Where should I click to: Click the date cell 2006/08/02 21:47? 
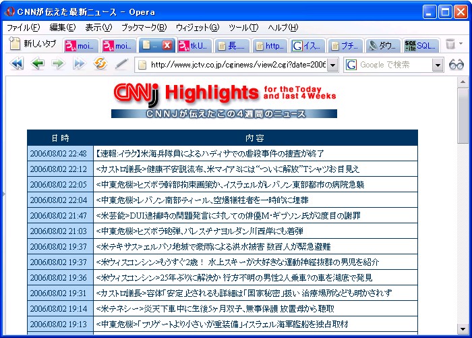[x=60, y=216]
